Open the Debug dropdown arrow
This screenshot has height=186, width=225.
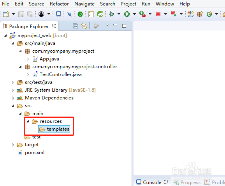119,14
